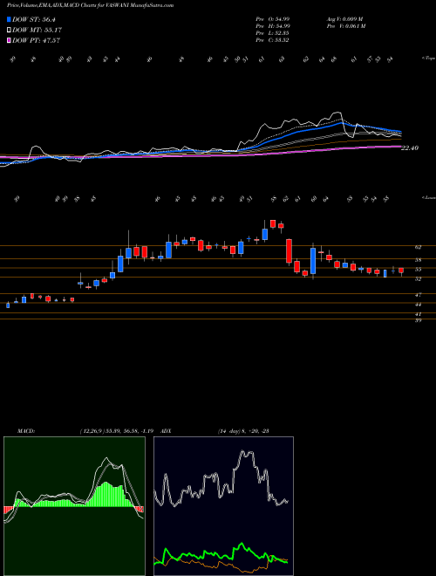The height and width of the screenshot is (576, 436).
Task: Click the Pre V previous volume value
Action: pos(345,26)
